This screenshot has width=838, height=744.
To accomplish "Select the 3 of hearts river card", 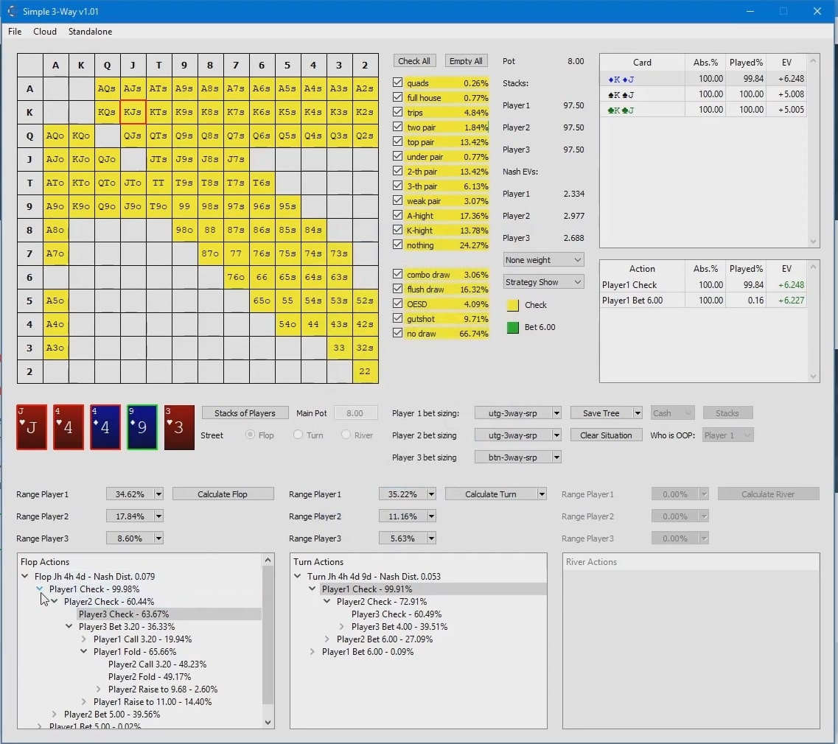I will click(178, 427).
